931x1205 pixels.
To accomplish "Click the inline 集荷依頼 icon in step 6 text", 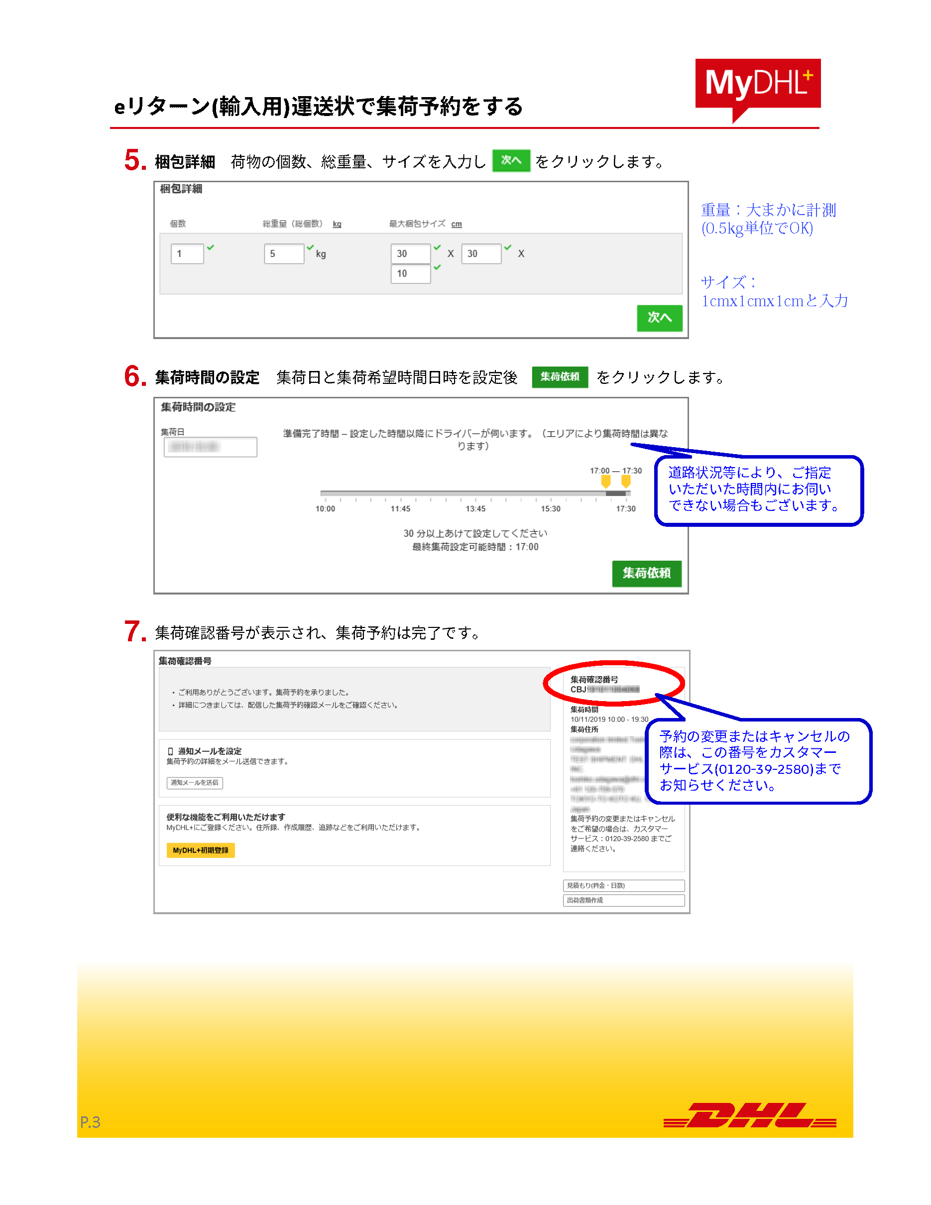I will coord(559,377).
